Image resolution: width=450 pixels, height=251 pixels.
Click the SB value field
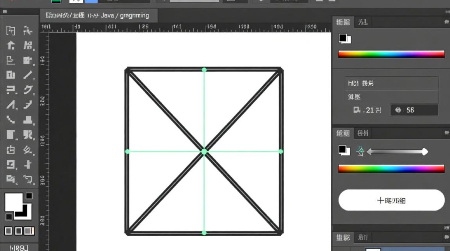click(x=415, y=110)
